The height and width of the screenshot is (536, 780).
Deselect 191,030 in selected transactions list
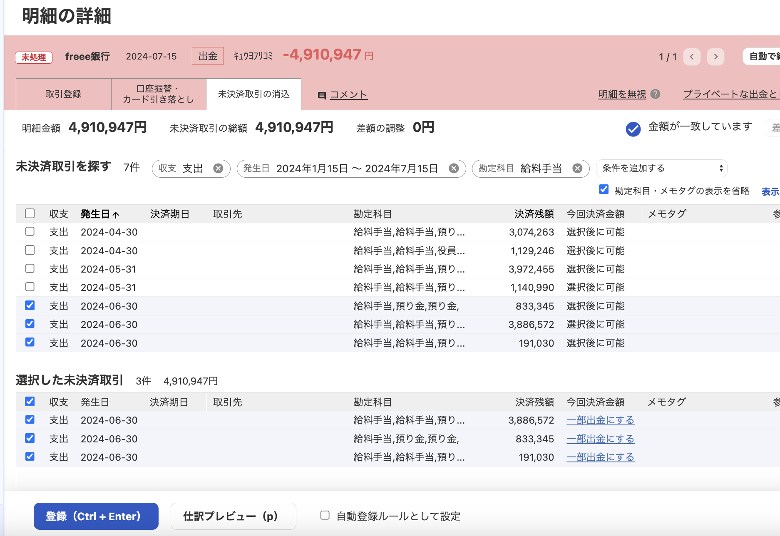coord(30,457)
